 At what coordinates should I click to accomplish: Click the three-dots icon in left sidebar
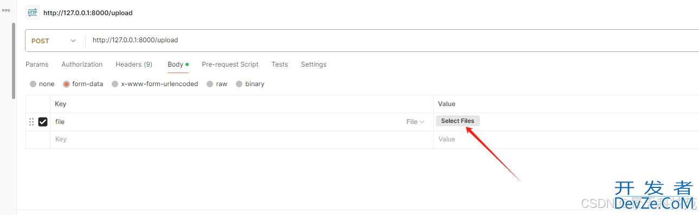point(6,10)
